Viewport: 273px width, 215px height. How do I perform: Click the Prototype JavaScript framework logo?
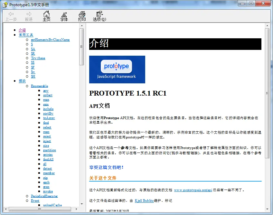coord(117,69)
